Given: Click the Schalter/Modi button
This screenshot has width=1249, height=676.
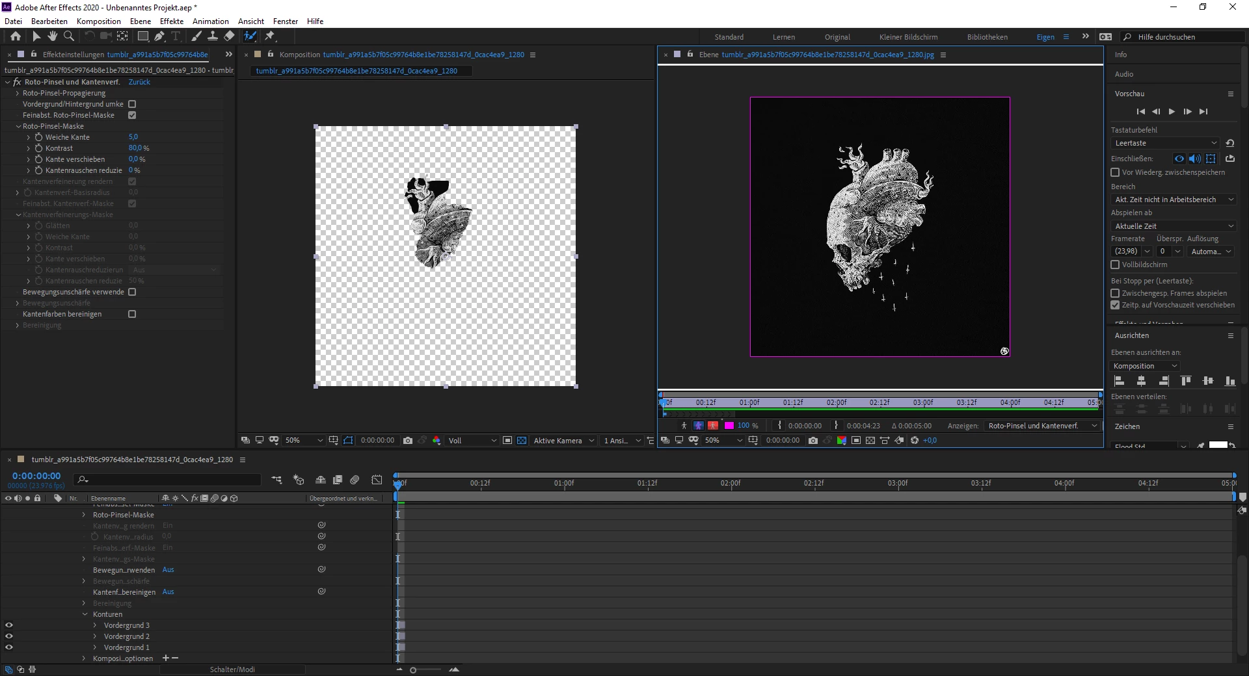Looking at the screenshot, I should point(232,669).
